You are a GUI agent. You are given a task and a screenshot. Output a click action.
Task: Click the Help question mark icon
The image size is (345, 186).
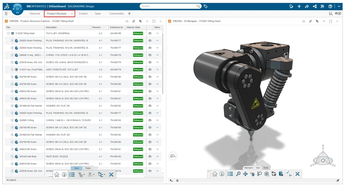[x=330, y=6]
